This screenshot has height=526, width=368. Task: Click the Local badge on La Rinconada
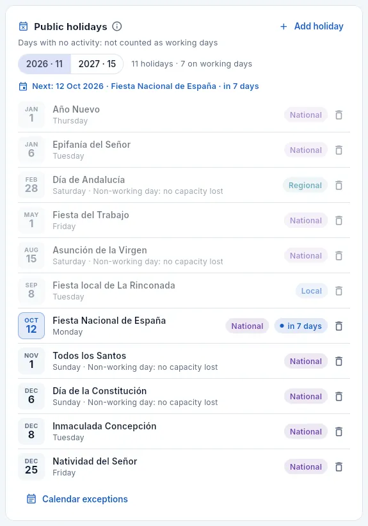tap(311, 291)
